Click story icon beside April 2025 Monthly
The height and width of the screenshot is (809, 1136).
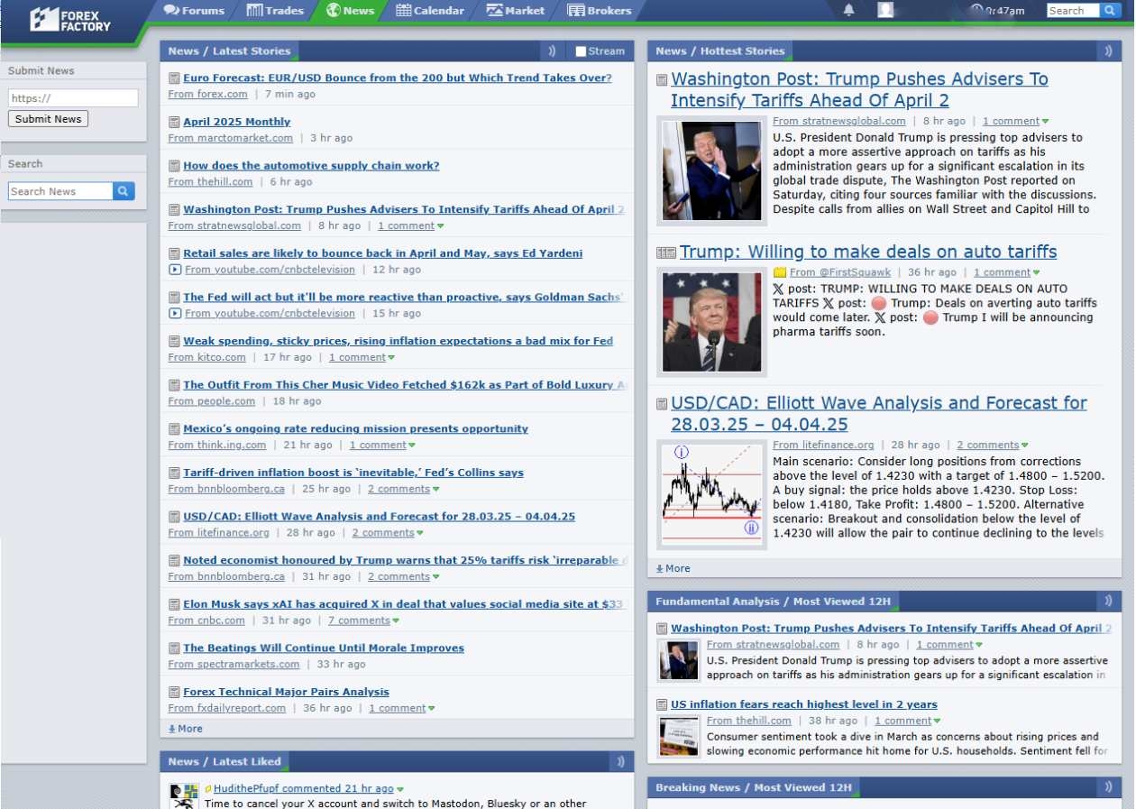pyautogui.click(x=175, y=122)
